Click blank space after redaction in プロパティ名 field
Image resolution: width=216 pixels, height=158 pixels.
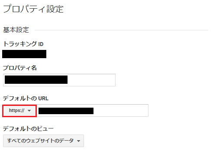coord(91,80)
